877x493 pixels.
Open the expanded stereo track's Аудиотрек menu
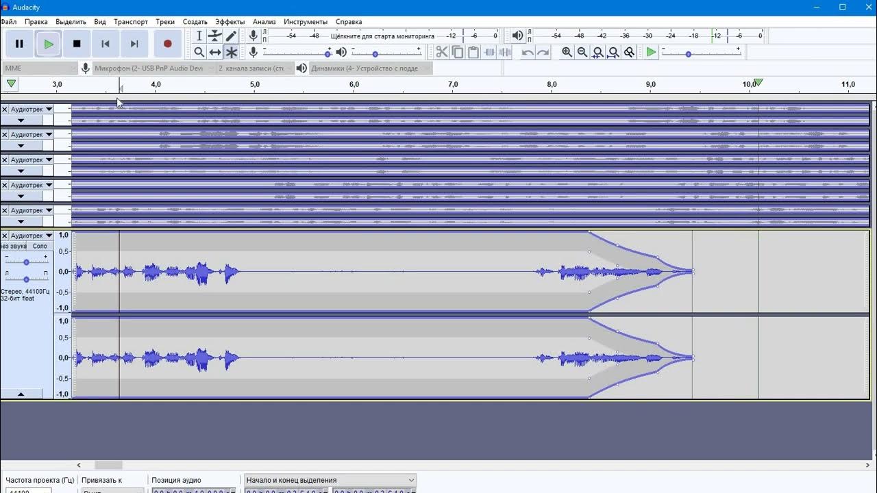pyautogui.click(x=32, y=236)
